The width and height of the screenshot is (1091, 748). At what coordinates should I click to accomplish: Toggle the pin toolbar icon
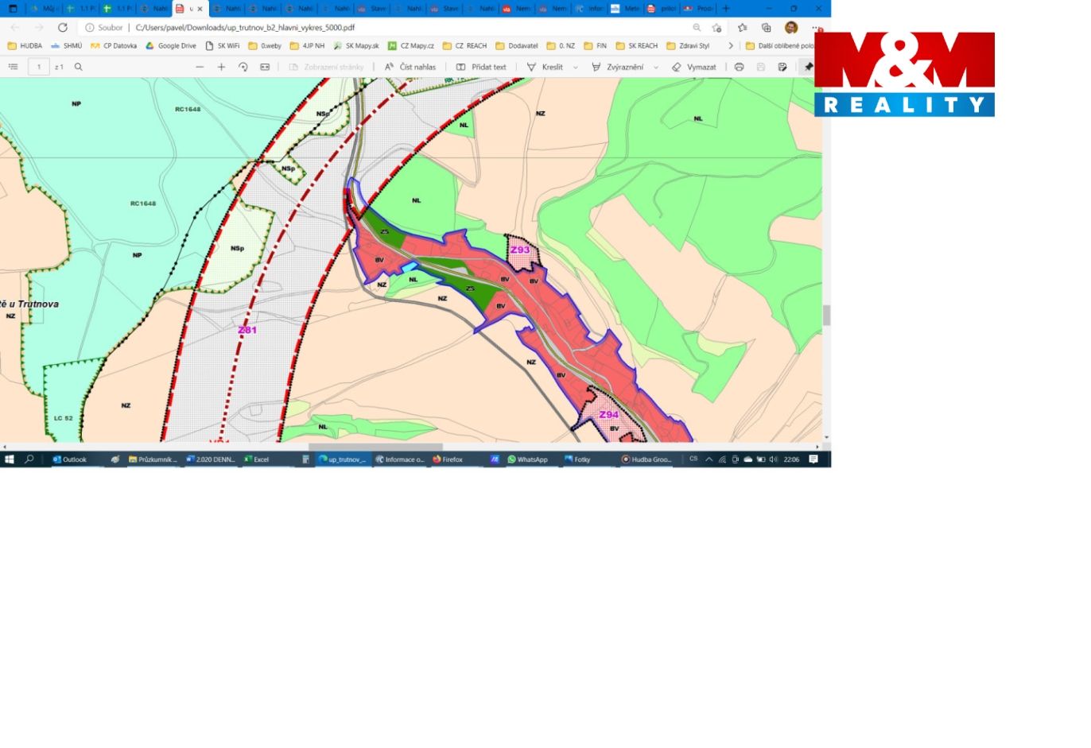click(809, 67)
